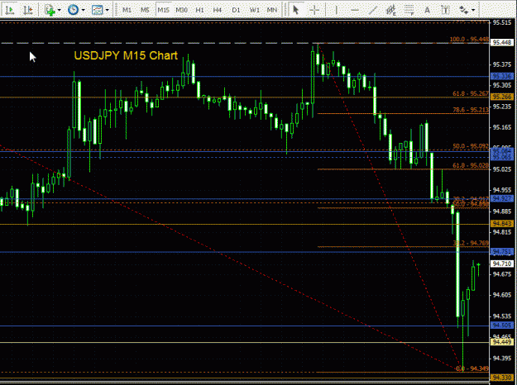Switch to M1 timeframe
The height and width of the screenshot is (385, 517).
pyautogui.click(x=127, y=10)
